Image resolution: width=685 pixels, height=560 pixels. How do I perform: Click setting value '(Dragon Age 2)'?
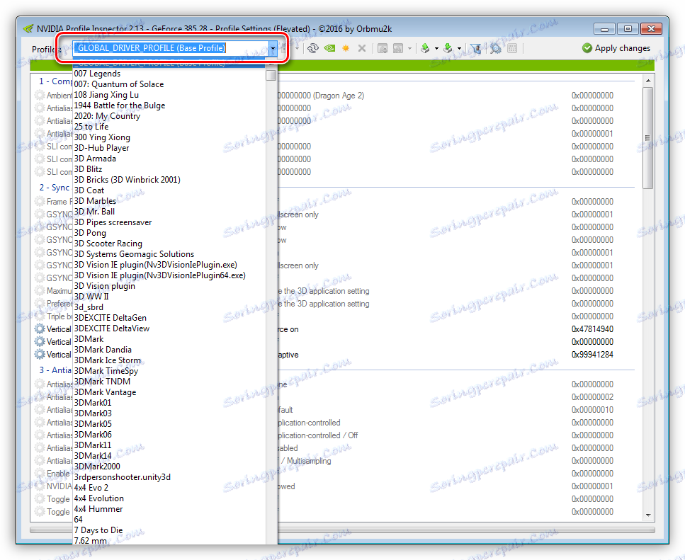(x=338, y=95)
